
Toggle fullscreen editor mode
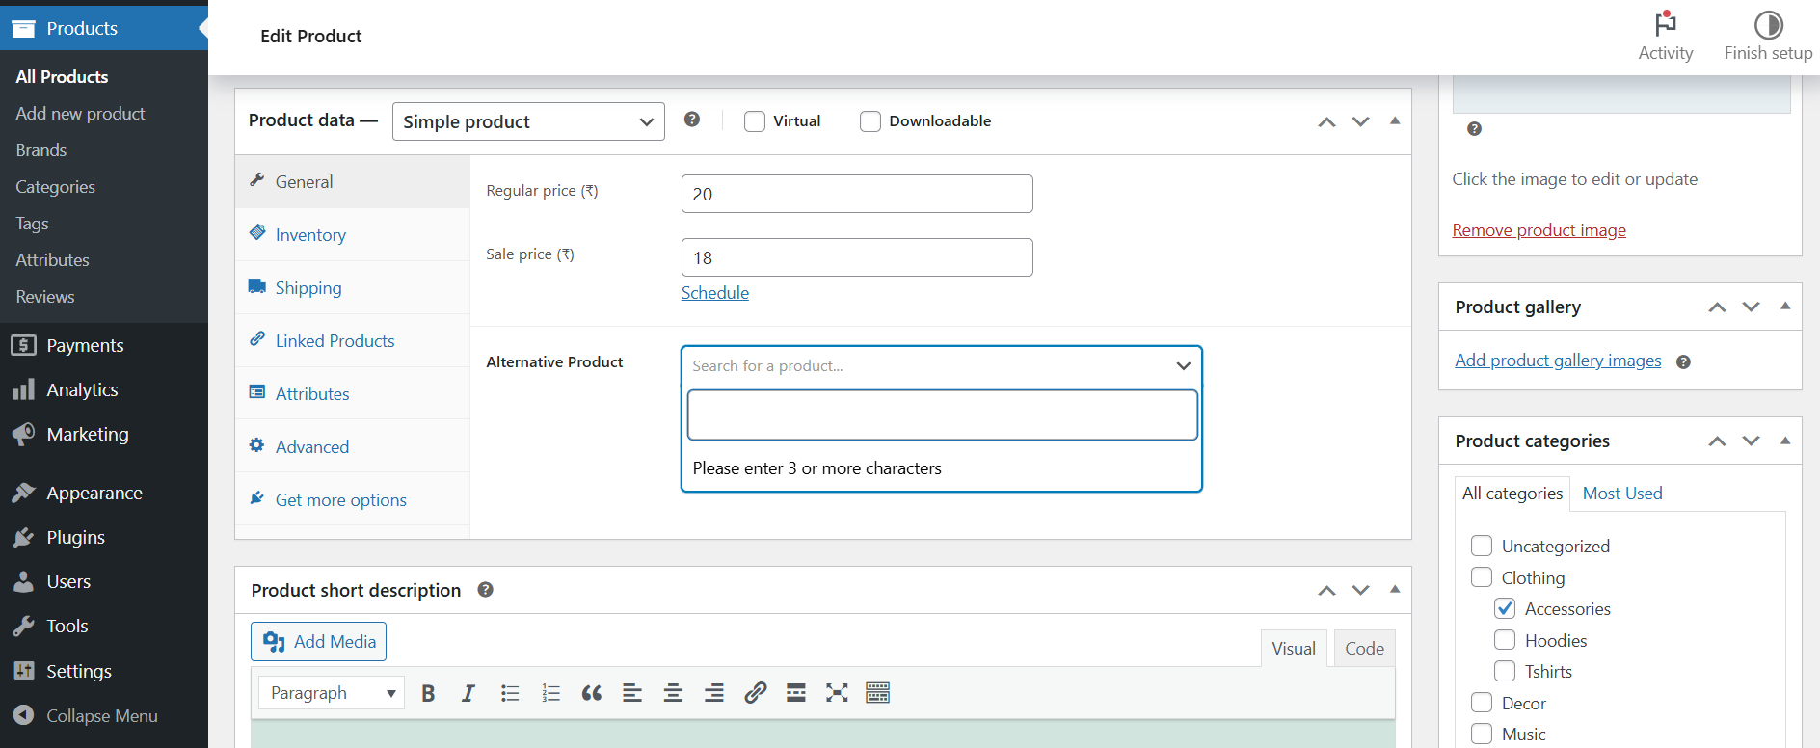(837, 693)
